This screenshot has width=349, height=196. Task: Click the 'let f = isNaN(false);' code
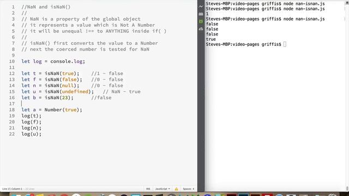click(x=52, y=79)
